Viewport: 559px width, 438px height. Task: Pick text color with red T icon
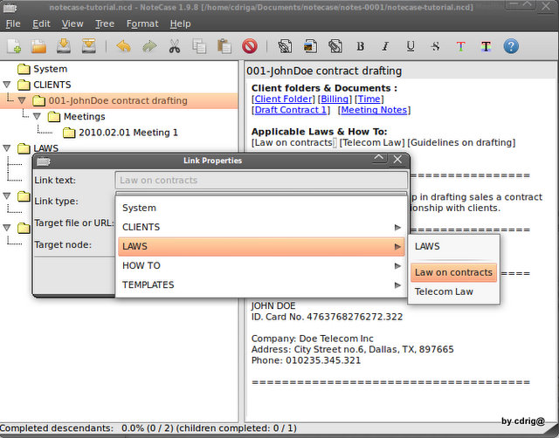(x=460, y=46)
